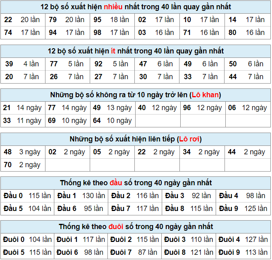Viewport: 272px width, 260px height.
Task: Select number 21 with 14 ngày
Action: pyautogui.click(x=23, y=108)
